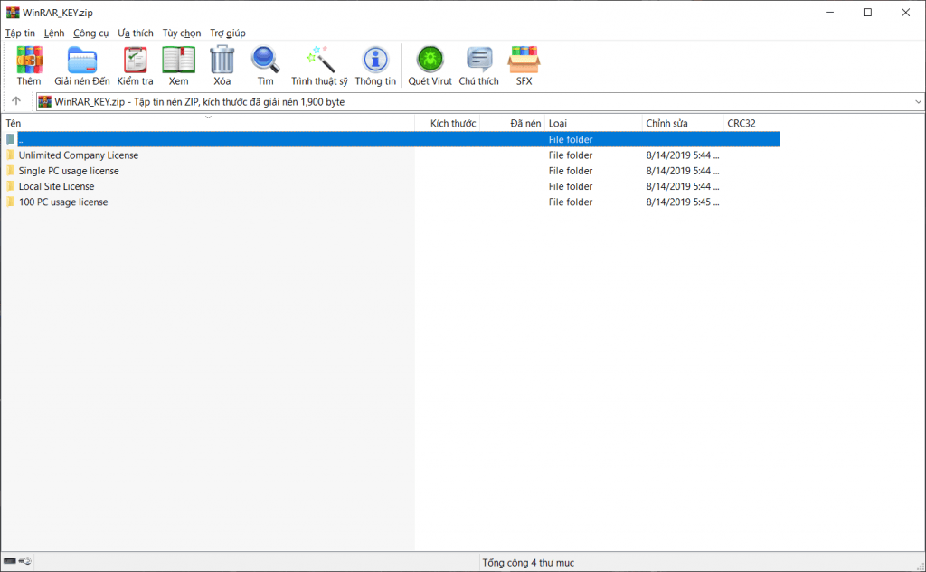Sort by Kích thước column header
This screenshot has height=572, width=926.
(447, 123)
